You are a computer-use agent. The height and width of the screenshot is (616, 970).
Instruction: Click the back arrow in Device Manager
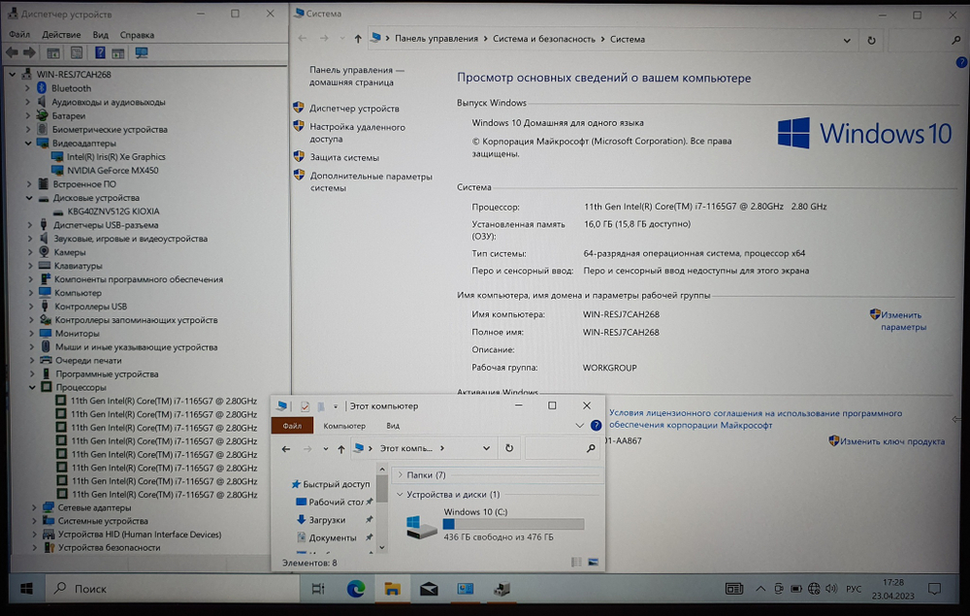tap(10, 52)
